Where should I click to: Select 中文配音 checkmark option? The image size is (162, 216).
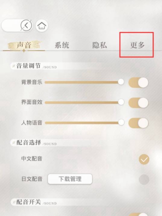pos(144,159)
